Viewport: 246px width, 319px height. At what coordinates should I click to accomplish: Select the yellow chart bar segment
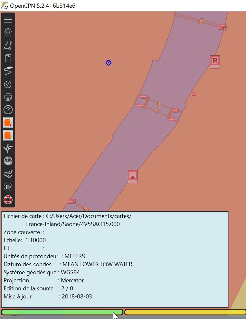point(185,312)
